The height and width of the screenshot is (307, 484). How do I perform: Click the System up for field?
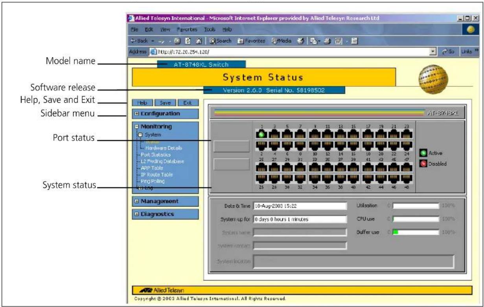[x=300, y=219]
